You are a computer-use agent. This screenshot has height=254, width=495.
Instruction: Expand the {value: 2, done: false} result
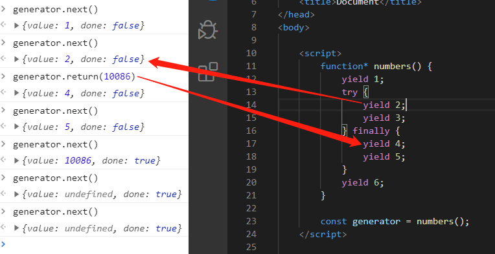click(17, 59)
